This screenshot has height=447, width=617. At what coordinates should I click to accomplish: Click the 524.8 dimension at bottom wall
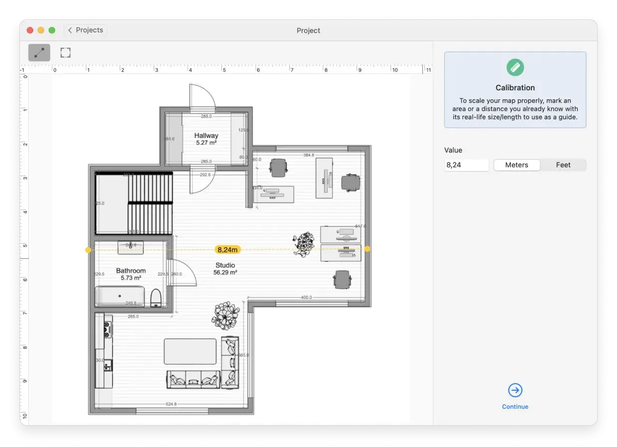pos(171,404)
